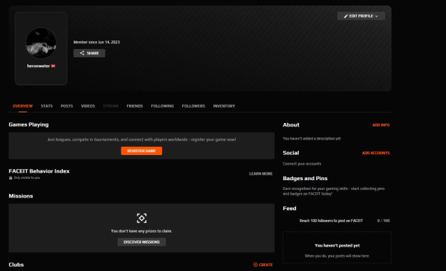Open the Following tab
Screen dimensions: 446x271
(x=163, y=106)
